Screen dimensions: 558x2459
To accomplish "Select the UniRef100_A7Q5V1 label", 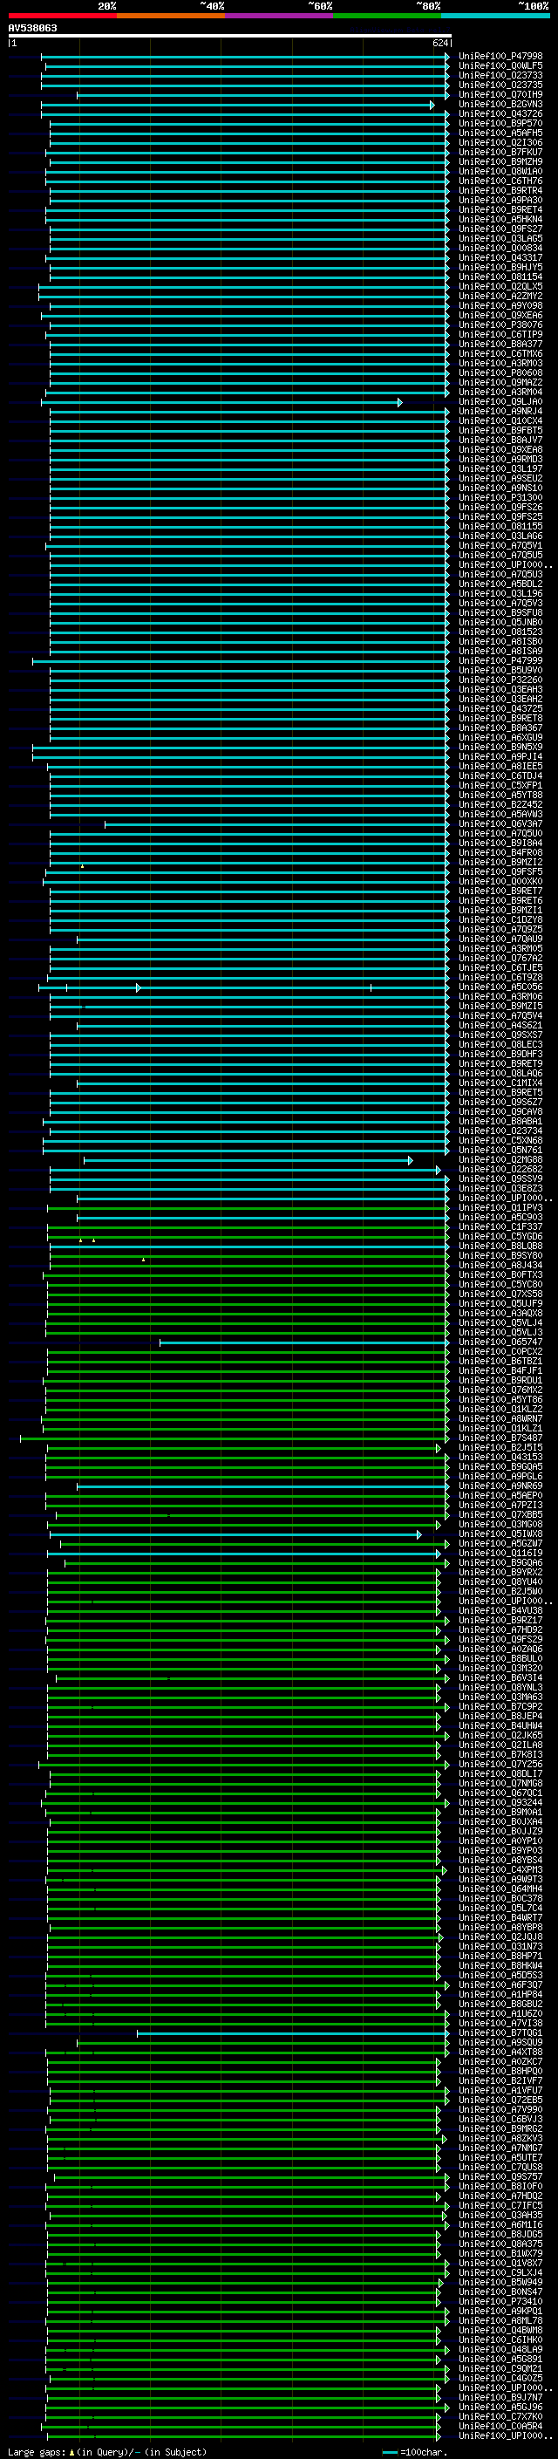I will point(500,546).
